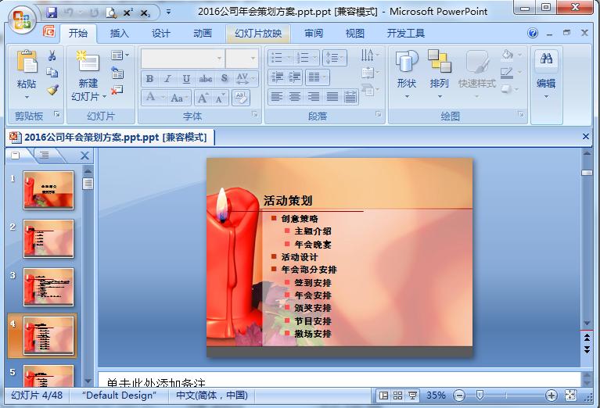Switch to Outline pane tab

[x=45, y=156]
